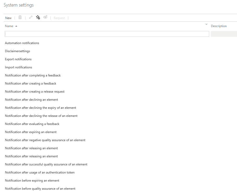Click the Description column header

click(219, 26)
